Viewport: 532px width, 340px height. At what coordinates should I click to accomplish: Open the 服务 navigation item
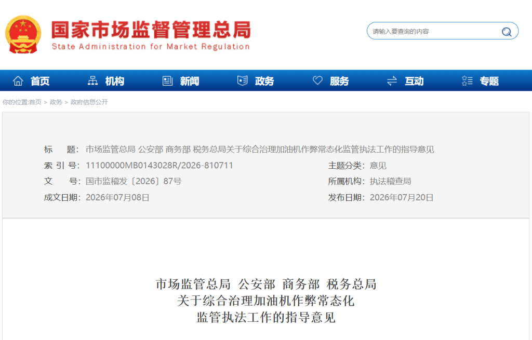coord(339,81)
